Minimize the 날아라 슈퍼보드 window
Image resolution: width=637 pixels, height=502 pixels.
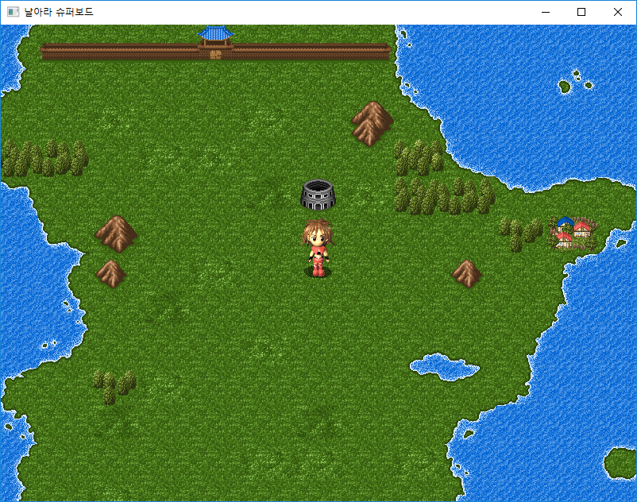[x=546, y=12]
